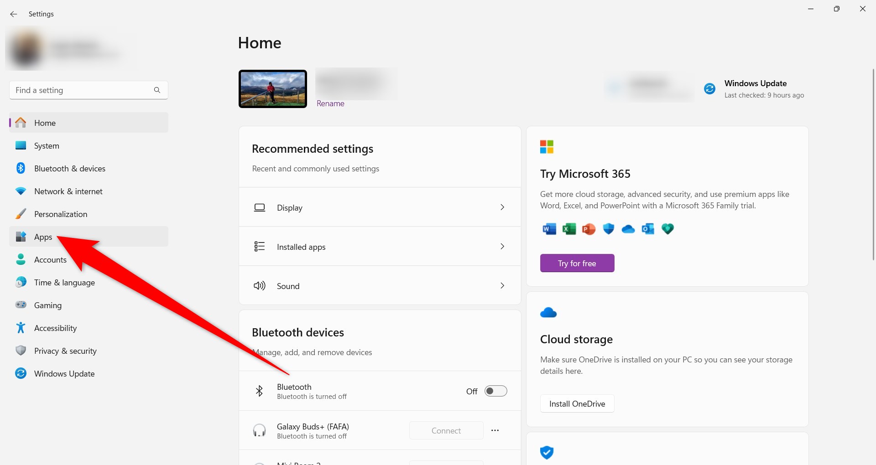Click the PowerPoint icon in Microsoft 365 card
Viewport: 876px width, 465px height.
pos(589,229)
